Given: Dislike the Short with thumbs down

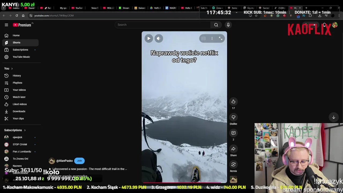Looking at the screenshot, I should pyautogui.click(x=233, y=117).
